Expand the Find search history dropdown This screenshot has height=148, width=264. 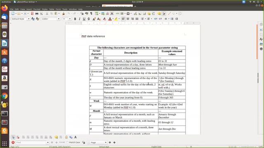point(48,143)
